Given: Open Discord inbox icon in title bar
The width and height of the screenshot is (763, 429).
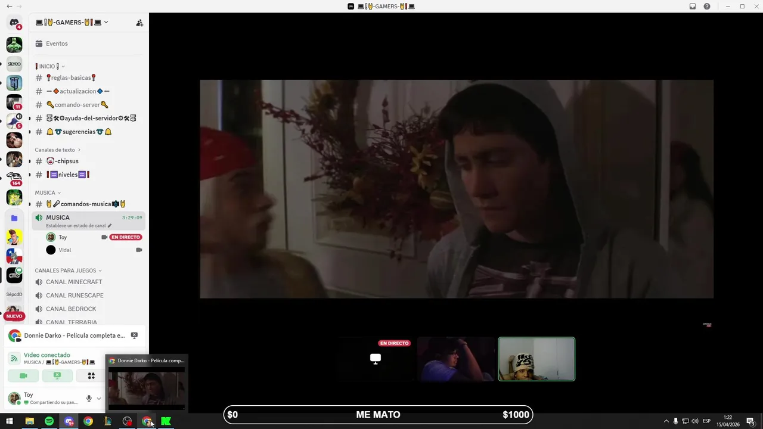Looking at the screenshot, I should click(693, 7).
